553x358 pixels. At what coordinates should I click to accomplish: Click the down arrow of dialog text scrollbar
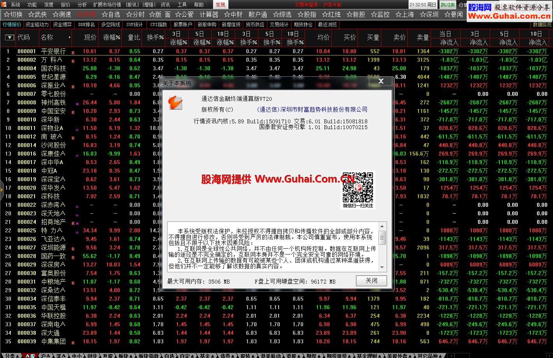coord(382,268)
